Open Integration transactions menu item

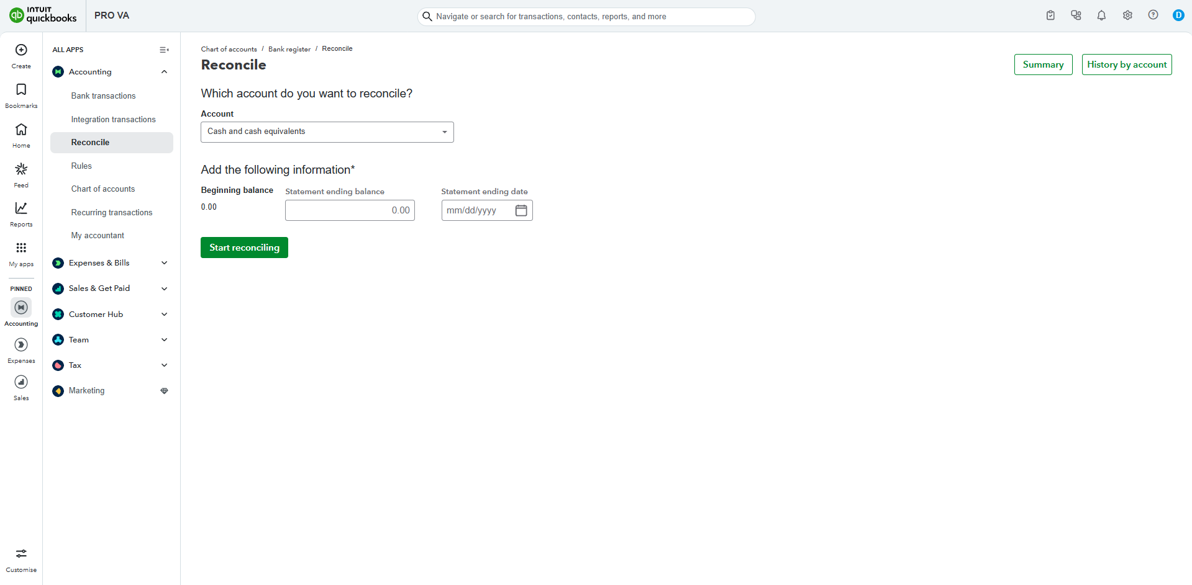coord(113,120)
